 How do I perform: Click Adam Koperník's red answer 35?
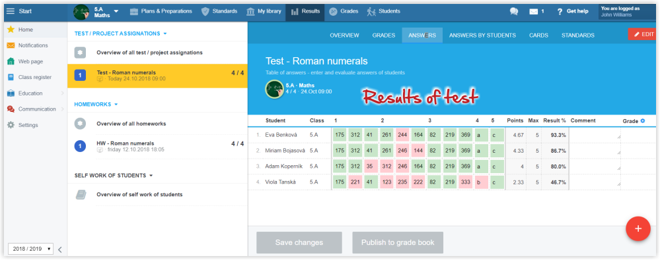tap(371, 167)
